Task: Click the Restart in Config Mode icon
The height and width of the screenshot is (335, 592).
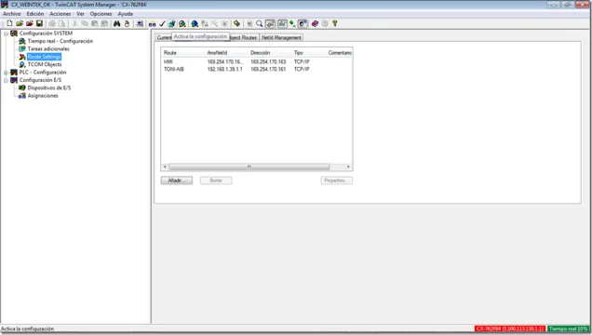Action: 195,23
